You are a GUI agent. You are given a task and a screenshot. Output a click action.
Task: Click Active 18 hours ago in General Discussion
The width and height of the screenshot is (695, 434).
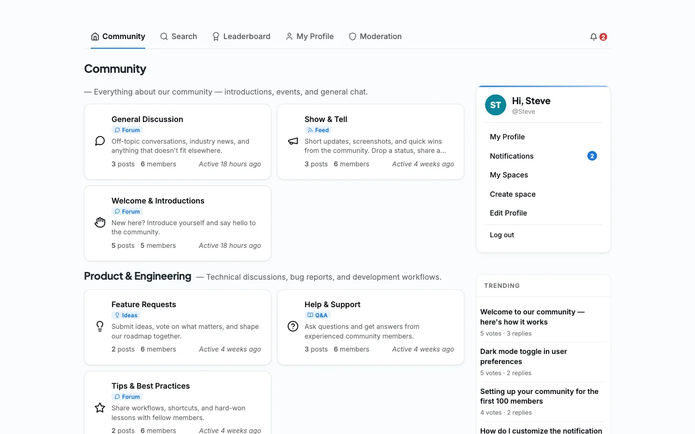point(230,164)
